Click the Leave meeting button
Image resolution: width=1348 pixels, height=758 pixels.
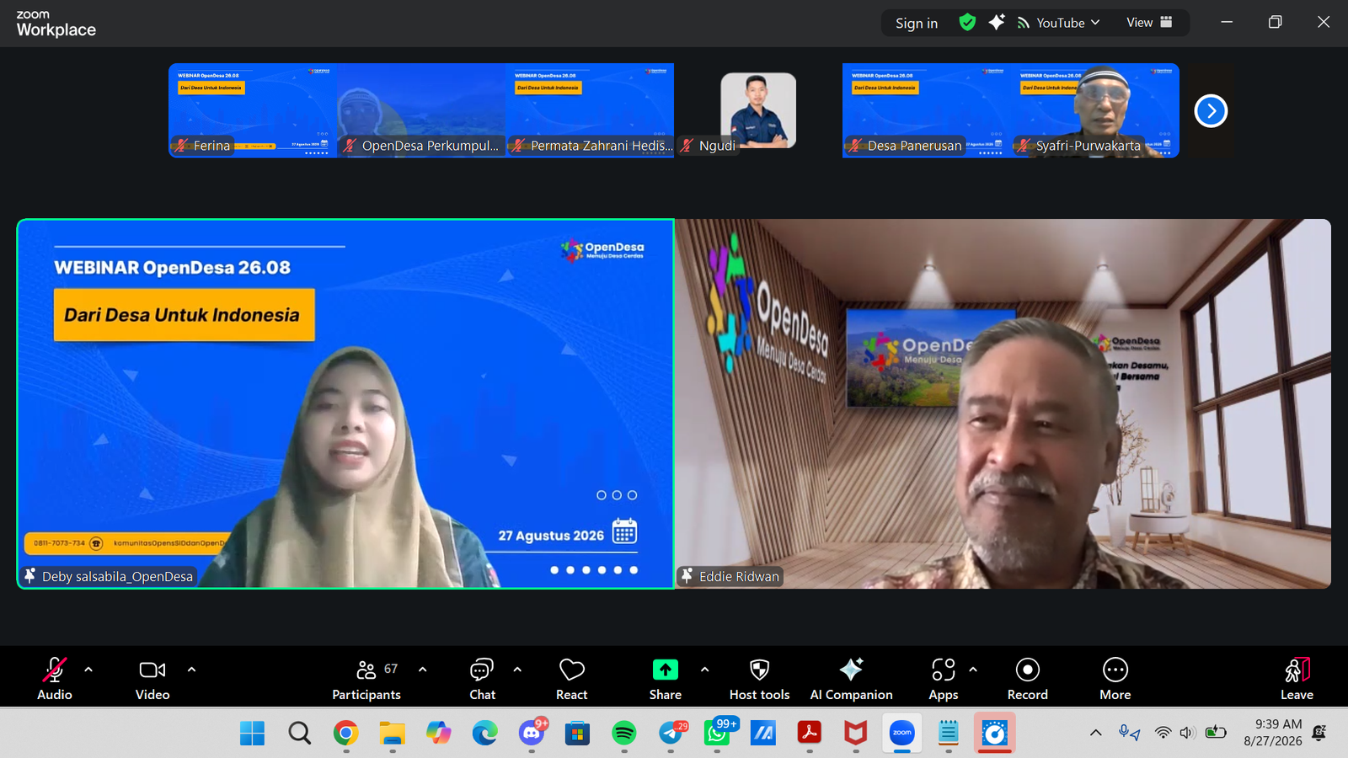click(x=1297, y=678)
